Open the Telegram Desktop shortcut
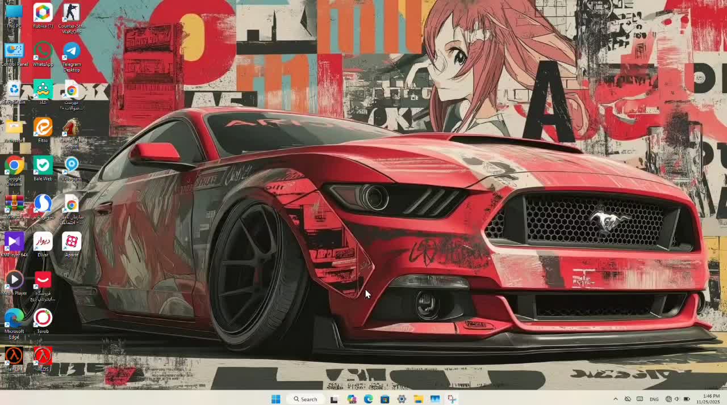The height and width of the screenshot is (405, 727). pos(72,52)
